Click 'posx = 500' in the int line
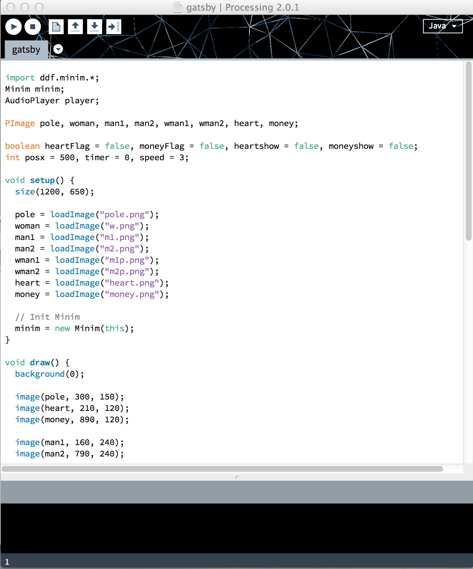 click(50, 157)
